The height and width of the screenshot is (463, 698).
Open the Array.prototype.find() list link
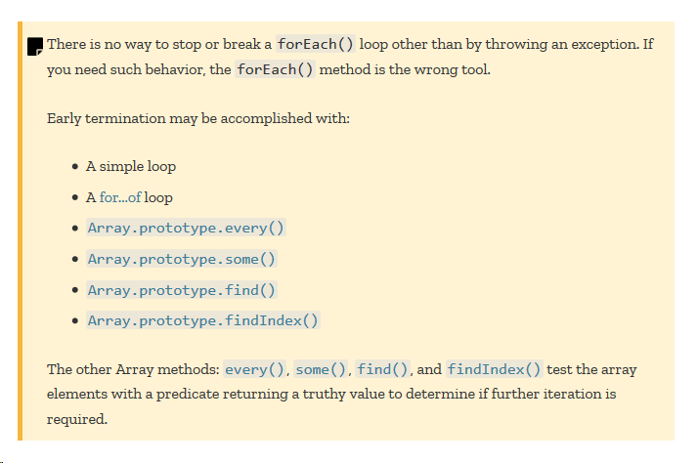tap(182, 290)
